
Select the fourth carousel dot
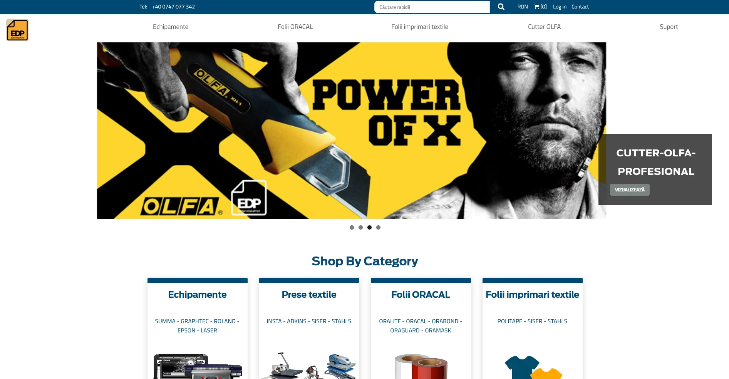[x=378, y=228]
